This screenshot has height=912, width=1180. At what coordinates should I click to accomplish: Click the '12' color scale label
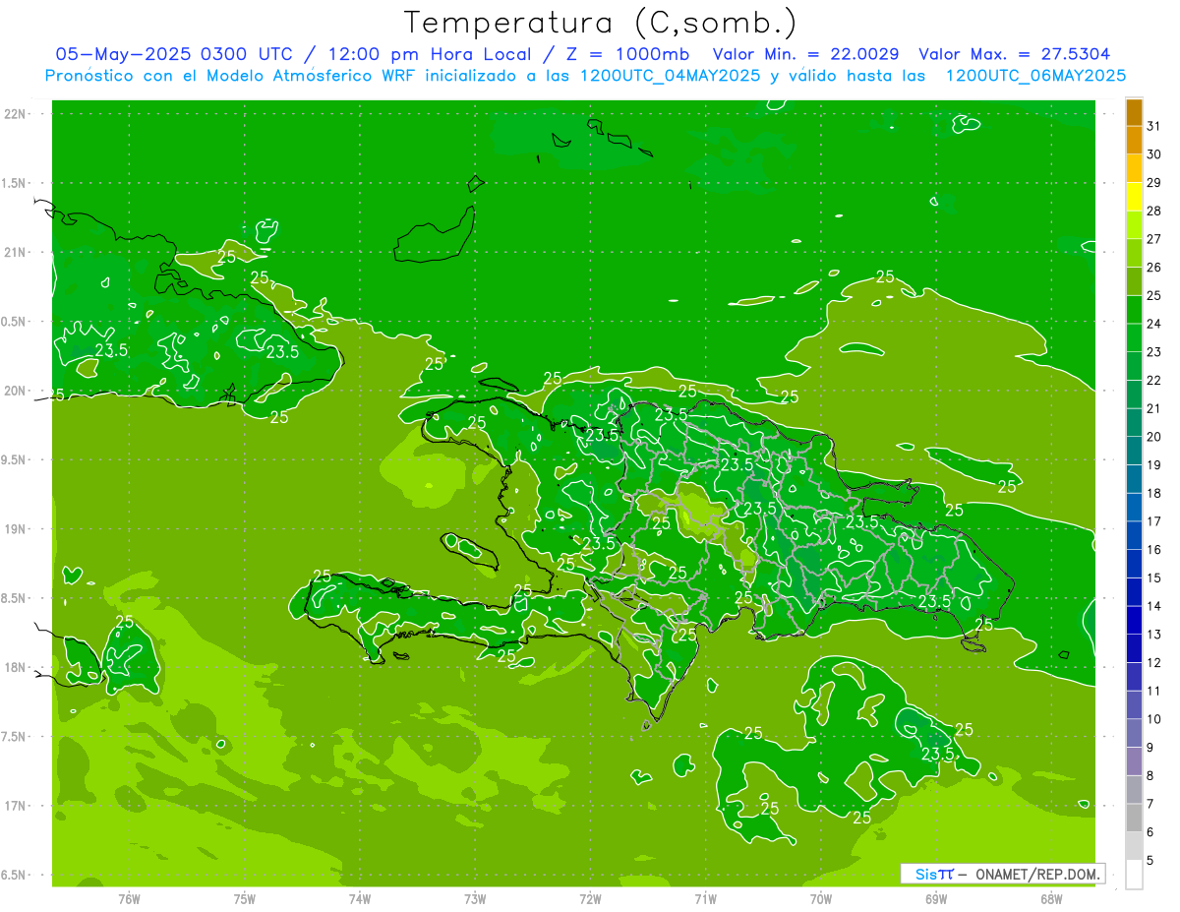click(1154, 662)
